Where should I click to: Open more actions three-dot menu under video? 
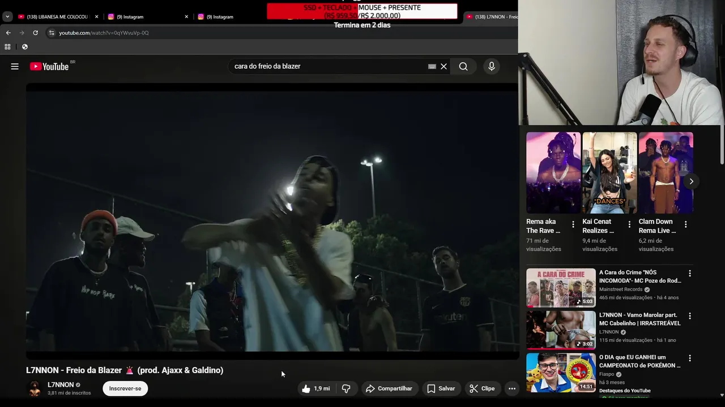tap(511, 388)
